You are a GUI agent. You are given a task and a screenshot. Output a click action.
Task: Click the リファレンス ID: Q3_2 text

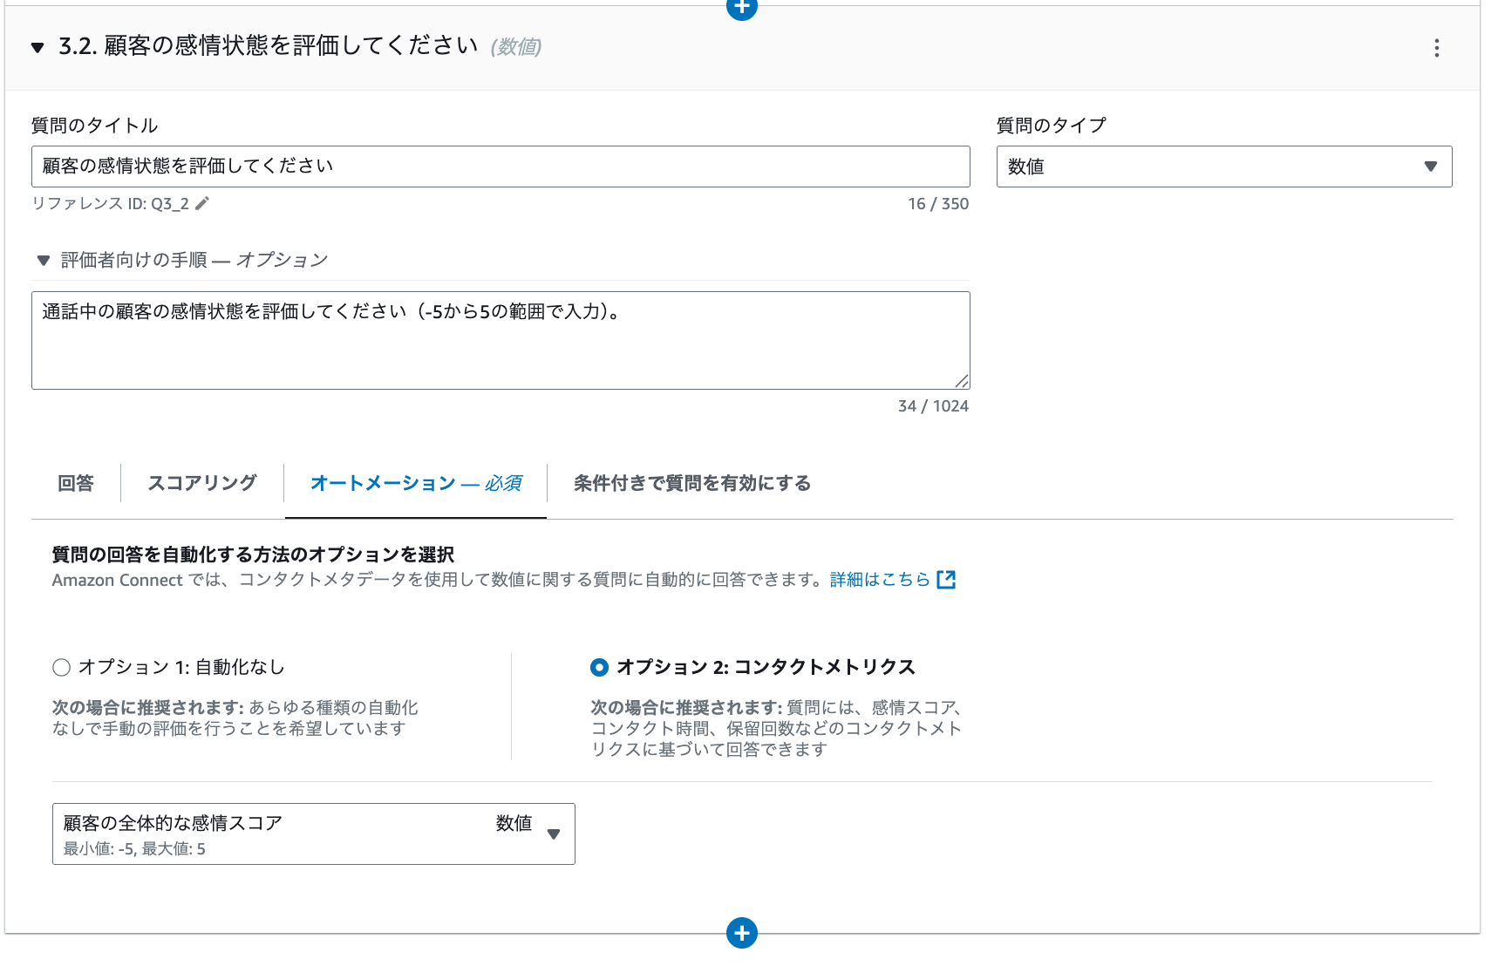[x=111, y=203]
